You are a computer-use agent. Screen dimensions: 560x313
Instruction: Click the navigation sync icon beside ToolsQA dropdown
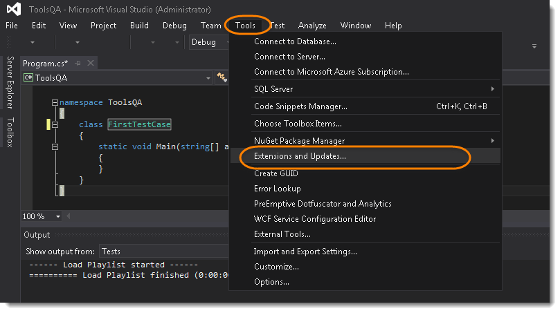tap(222, 77)
